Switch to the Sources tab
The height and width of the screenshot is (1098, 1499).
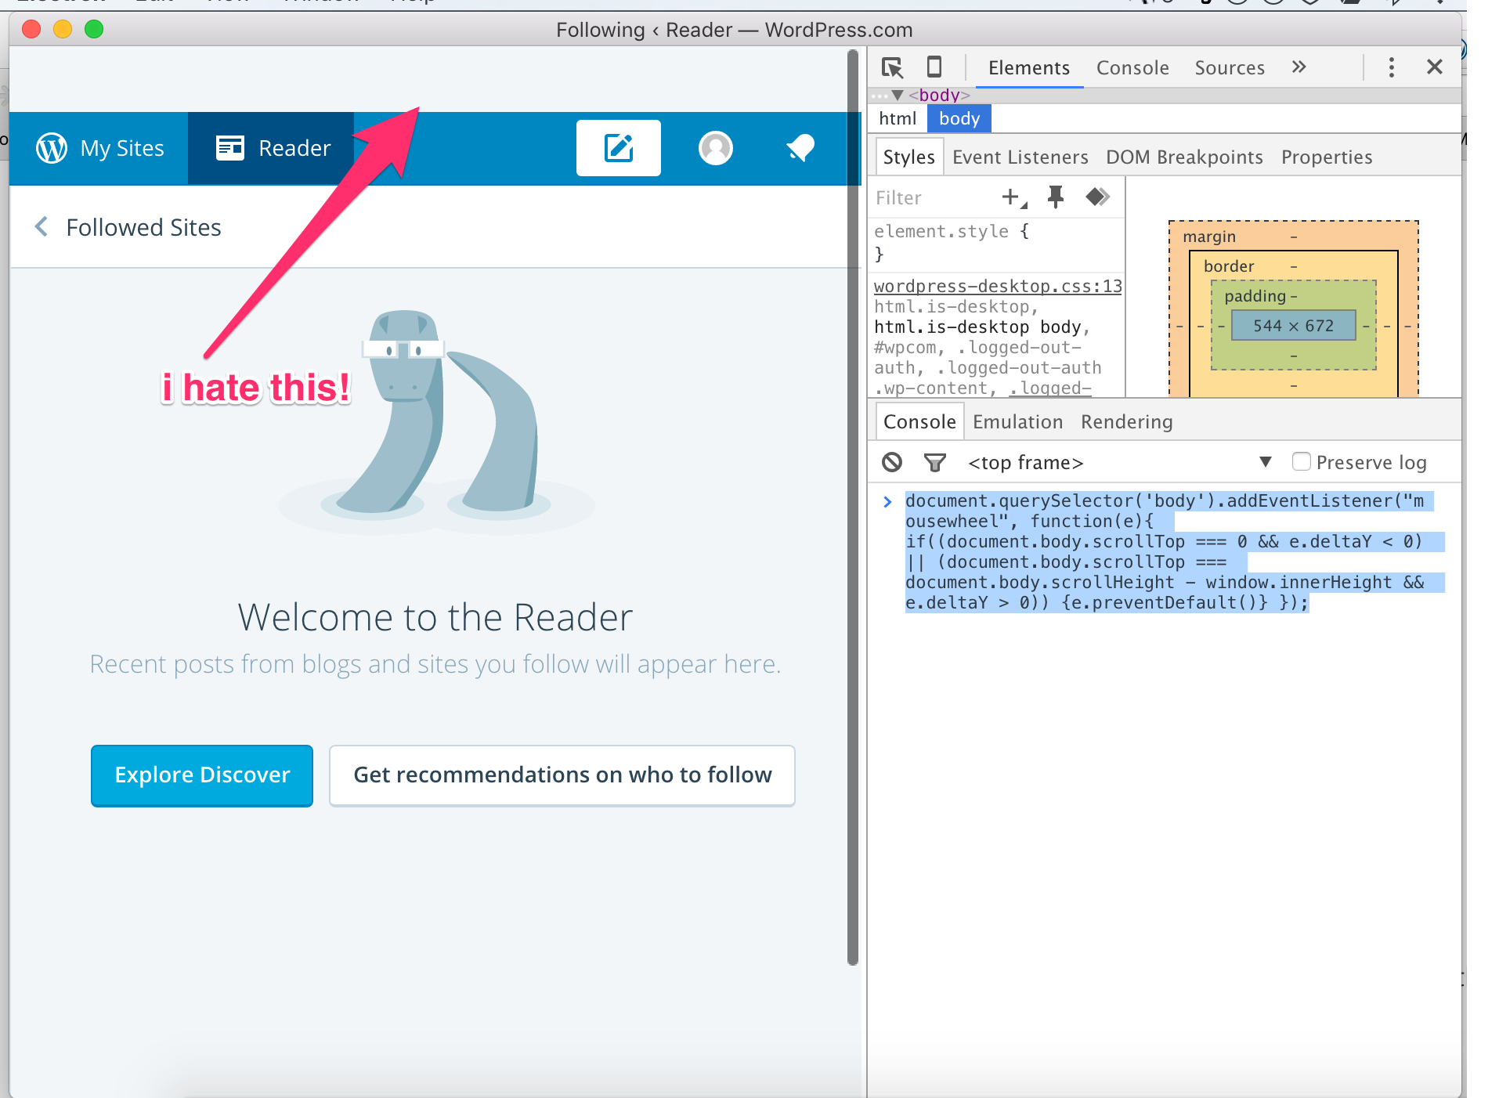[1229, 68]
